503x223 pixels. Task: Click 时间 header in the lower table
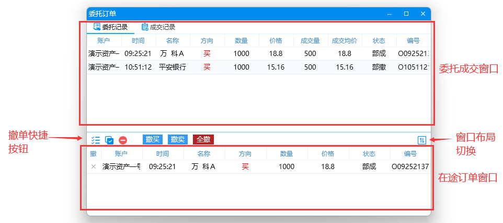(x=163, y=154)
